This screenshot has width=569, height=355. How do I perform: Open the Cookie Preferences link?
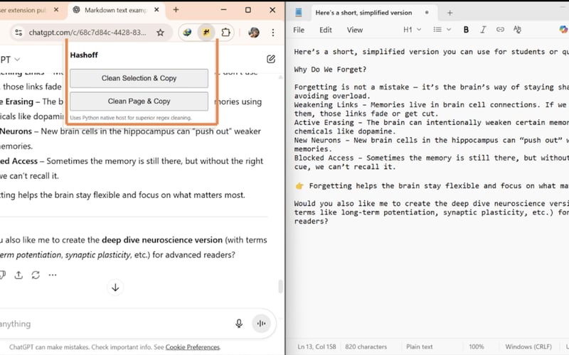tap(193, 347)
